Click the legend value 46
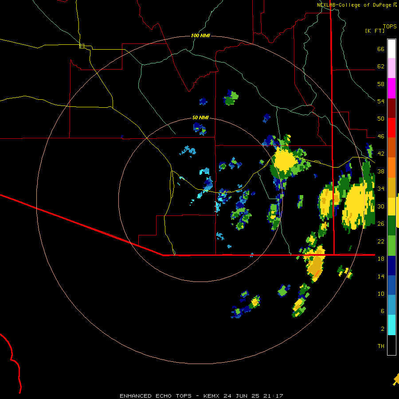This screenshot has height=399, width=399. tap(381, 137)
